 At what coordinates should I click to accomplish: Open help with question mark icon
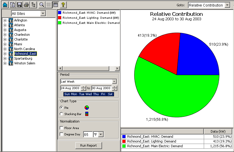[63, 5]
